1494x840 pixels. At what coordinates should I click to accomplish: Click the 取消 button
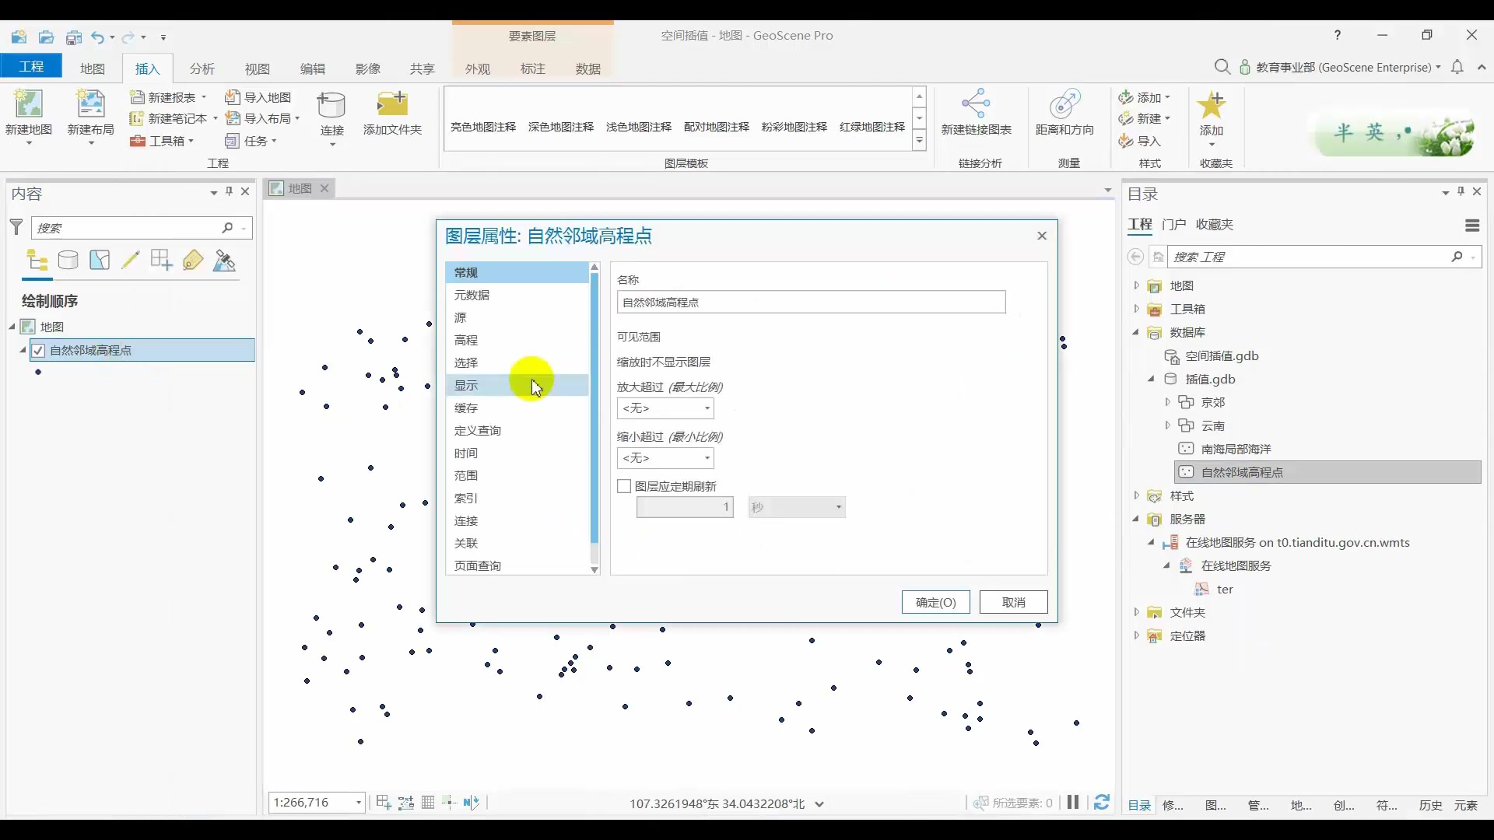point(1013,602)
